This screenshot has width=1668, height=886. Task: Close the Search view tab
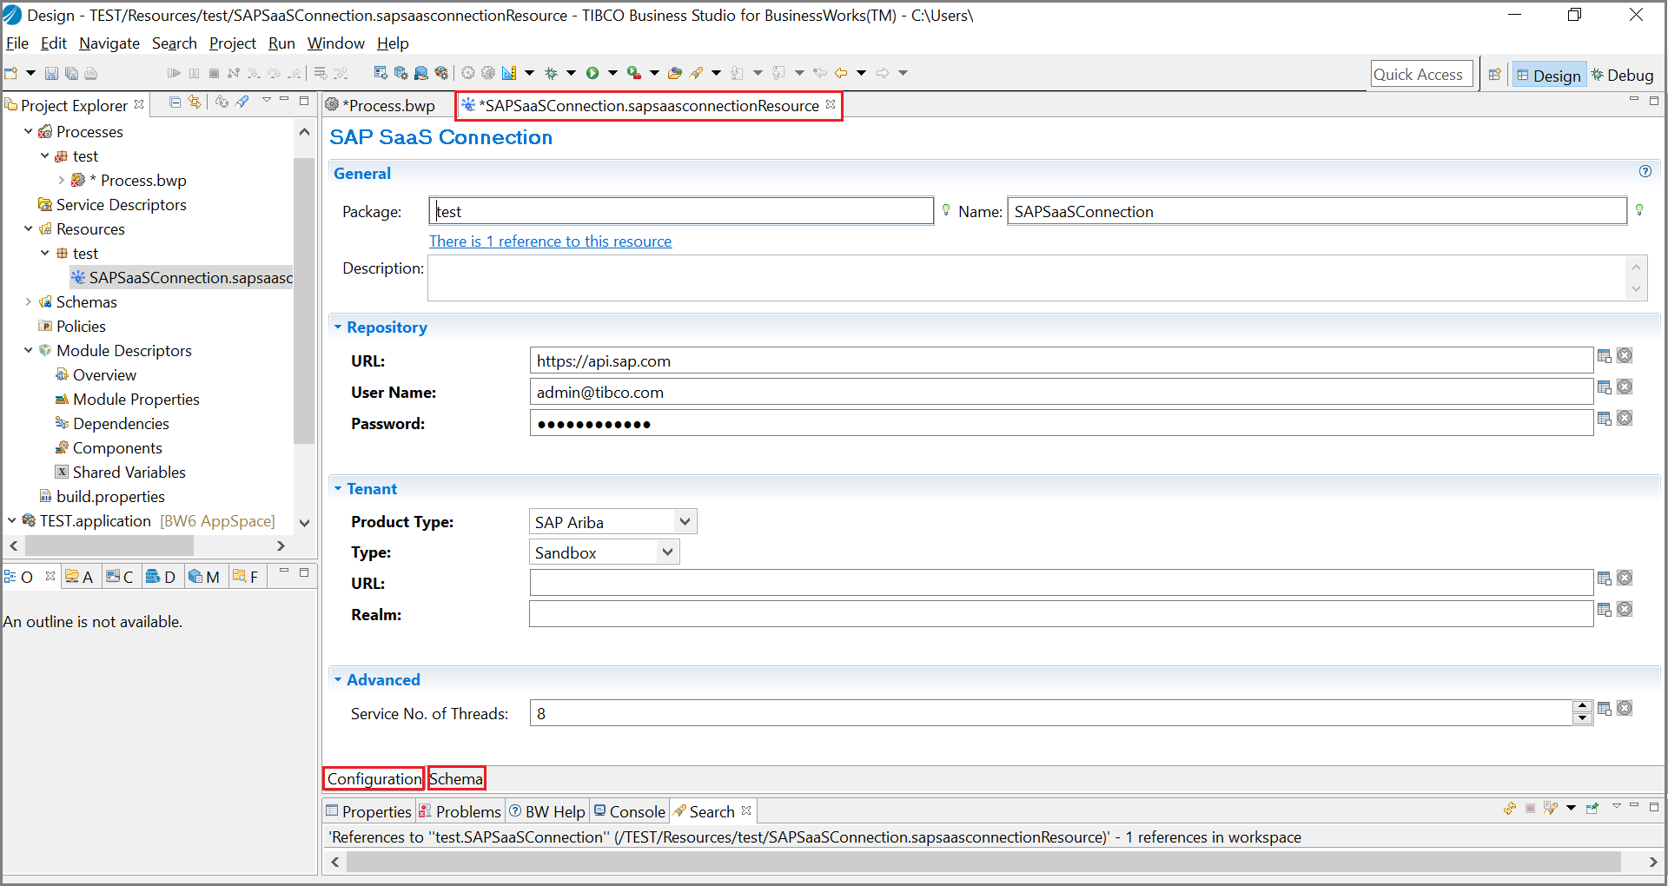(746, 810)
